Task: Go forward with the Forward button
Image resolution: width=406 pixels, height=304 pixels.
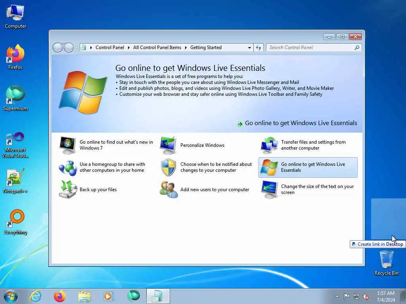Action: pyautogui.click(x=69, y=47)
